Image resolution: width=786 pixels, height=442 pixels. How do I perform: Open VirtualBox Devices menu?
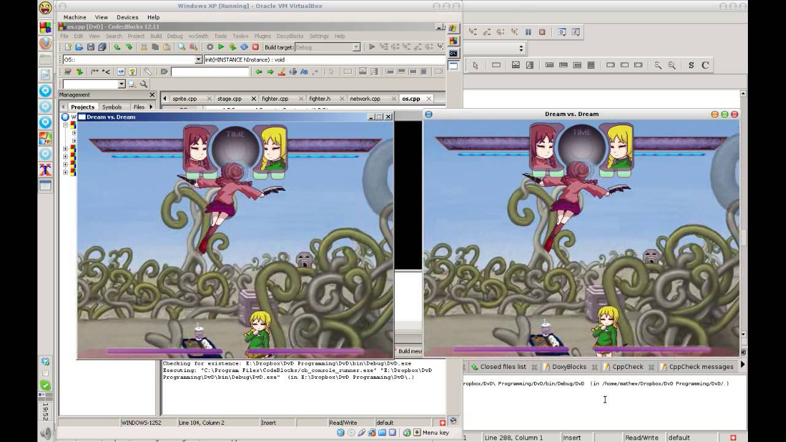(x=127, y=17)
